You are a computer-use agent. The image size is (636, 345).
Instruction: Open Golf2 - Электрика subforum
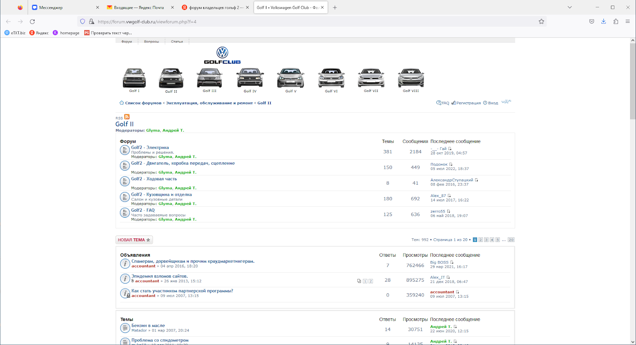(150, 148)
